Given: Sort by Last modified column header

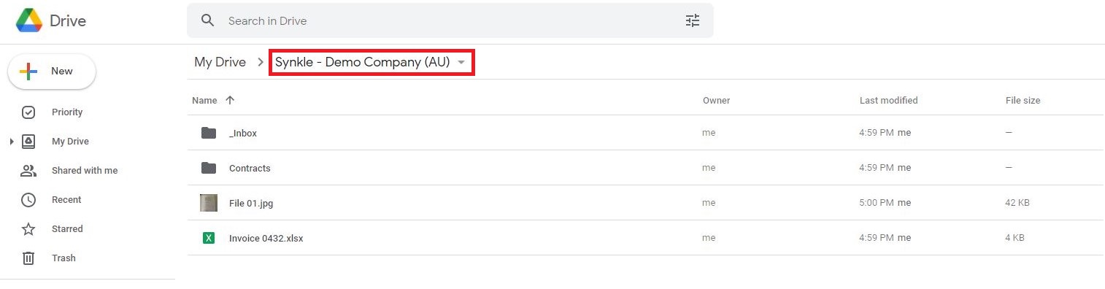Looking at the screenshot, I should [x=888, y=100].
